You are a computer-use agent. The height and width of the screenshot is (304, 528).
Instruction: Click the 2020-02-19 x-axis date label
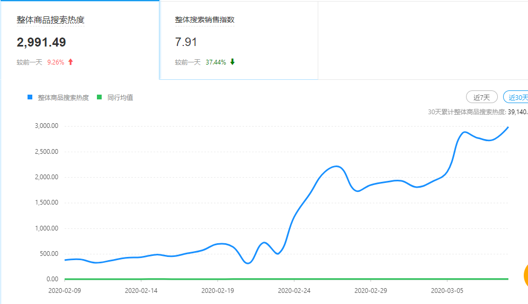(218, 291)
